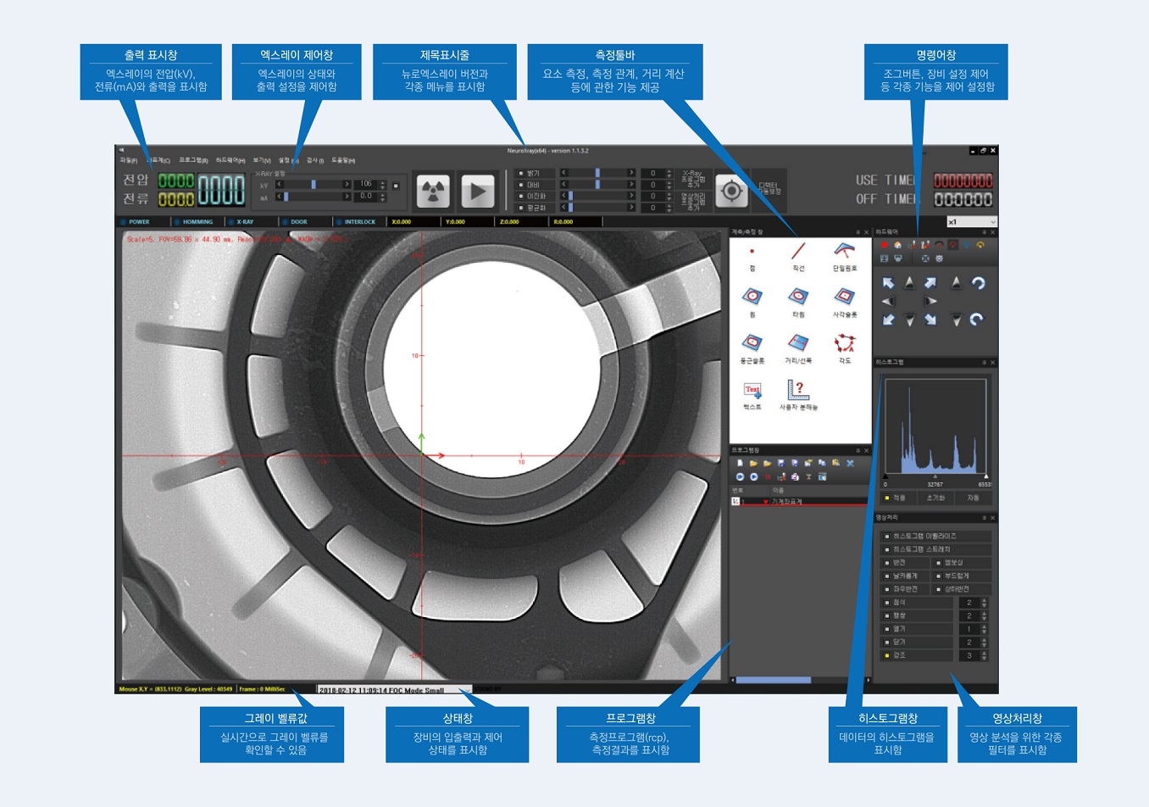
Task: Toggle the 엠보싱 checkbox
Action: pos(939,563)
